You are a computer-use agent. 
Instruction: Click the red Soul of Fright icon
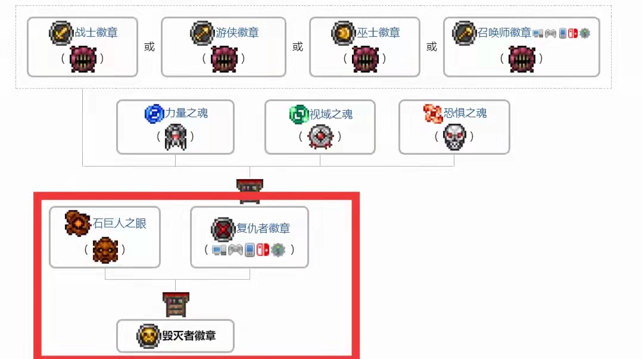click(x=433, y=113)
